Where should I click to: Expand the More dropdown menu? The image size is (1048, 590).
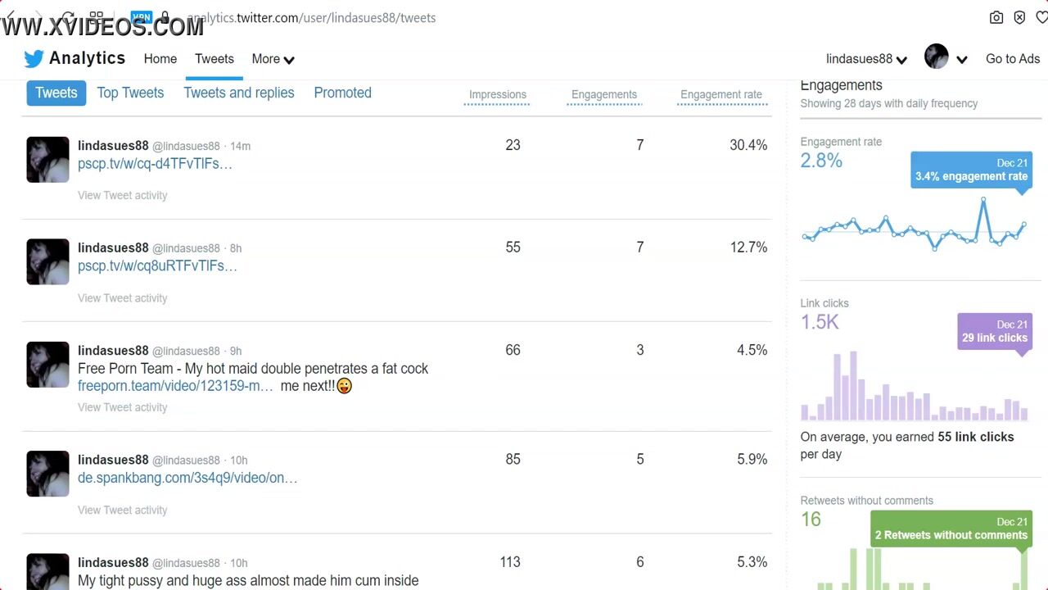click(273, 59)
